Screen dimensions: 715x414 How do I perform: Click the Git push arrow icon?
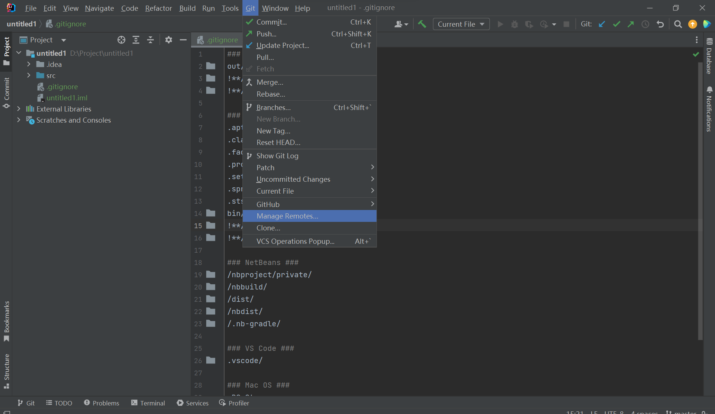click(631, 24)
